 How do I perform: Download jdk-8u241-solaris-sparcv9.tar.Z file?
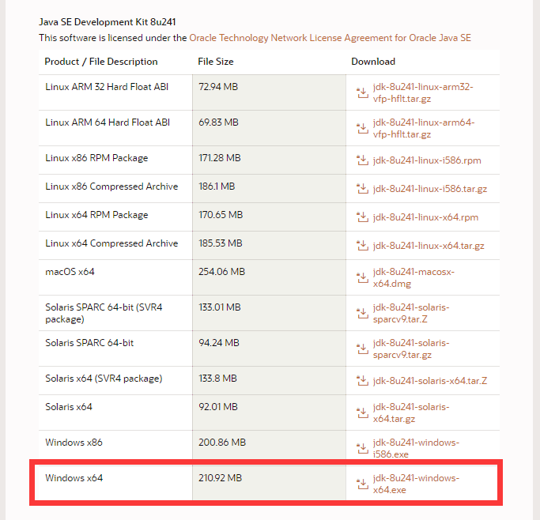(411, 313)
